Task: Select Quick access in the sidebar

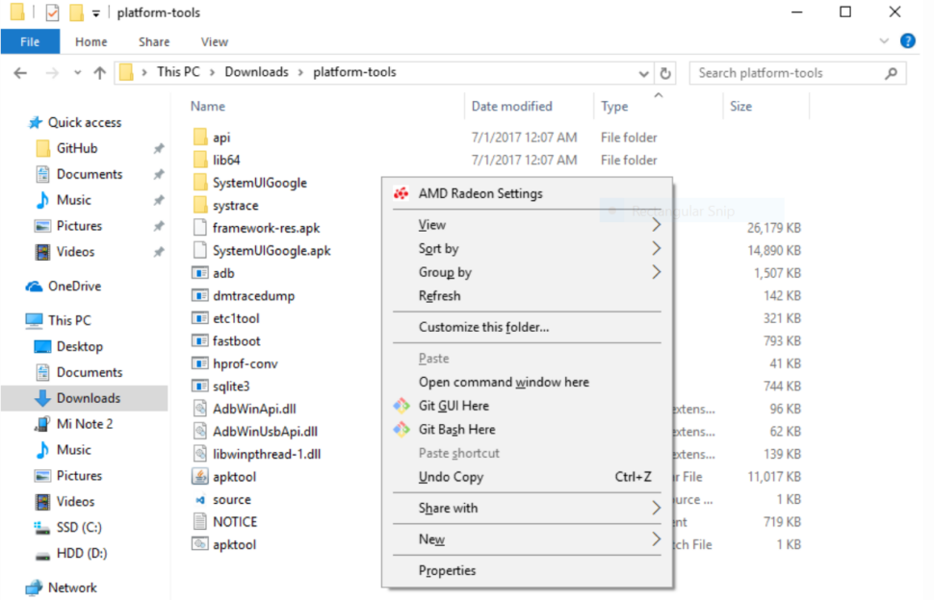Action: coord(85,122)
